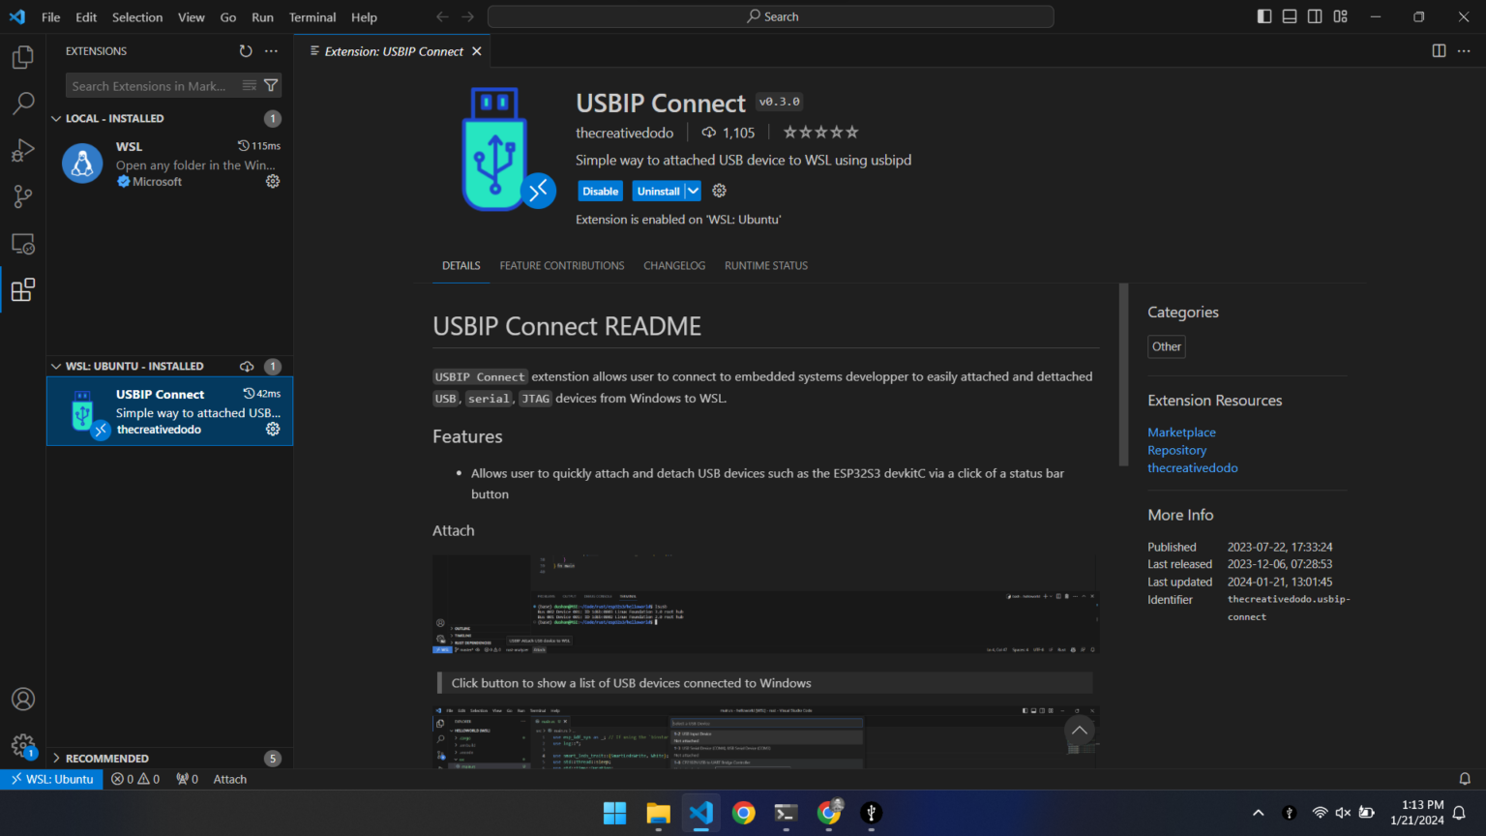Open the Run and Debug view

point(22,150)
